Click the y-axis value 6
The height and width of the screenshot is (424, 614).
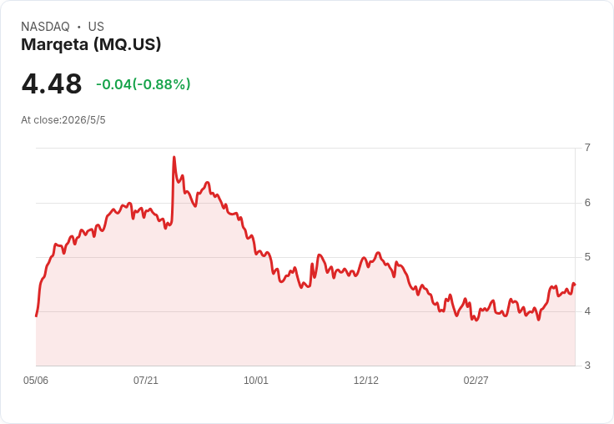[x=587, y=203]
